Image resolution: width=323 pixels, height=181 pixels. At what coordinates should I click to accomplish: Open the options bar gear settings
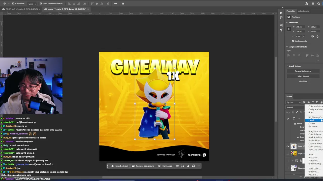tap(123, 4)
